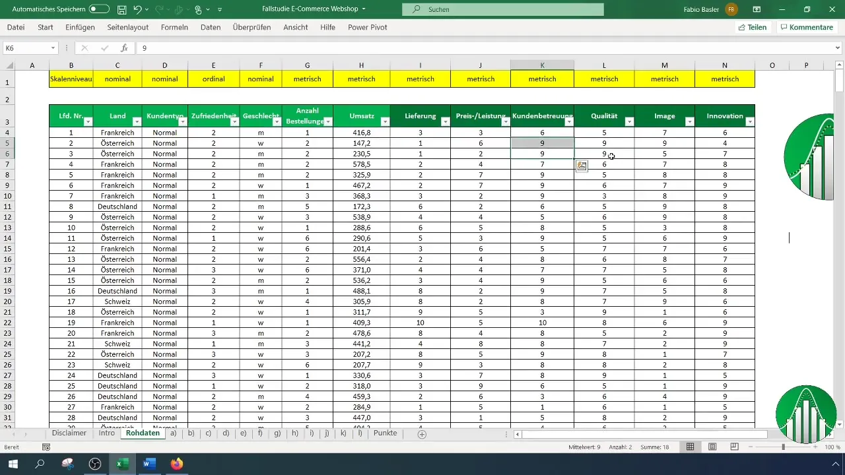Expand the formula bar with the chevron
The height and width of the screenshot is (475, 845).
pos(838,48)
